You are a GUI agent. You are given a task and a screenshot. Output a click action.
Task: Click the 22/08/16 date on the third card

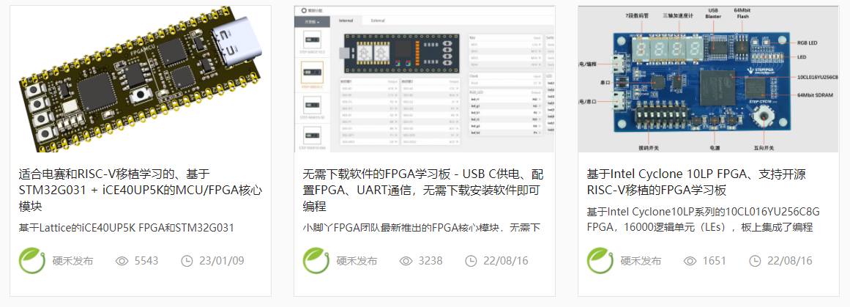pyautogui.click(x=789, y=261)
